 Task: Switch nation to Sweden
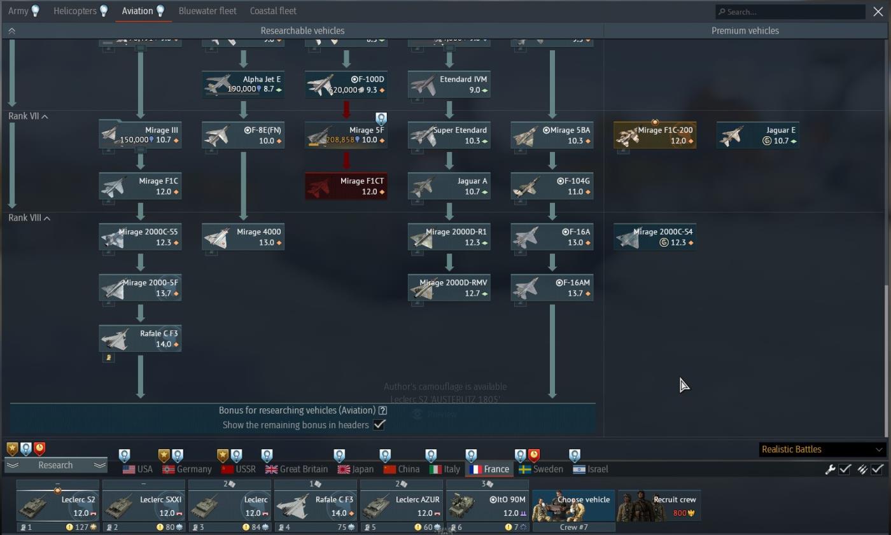click(x=540, y=469)
